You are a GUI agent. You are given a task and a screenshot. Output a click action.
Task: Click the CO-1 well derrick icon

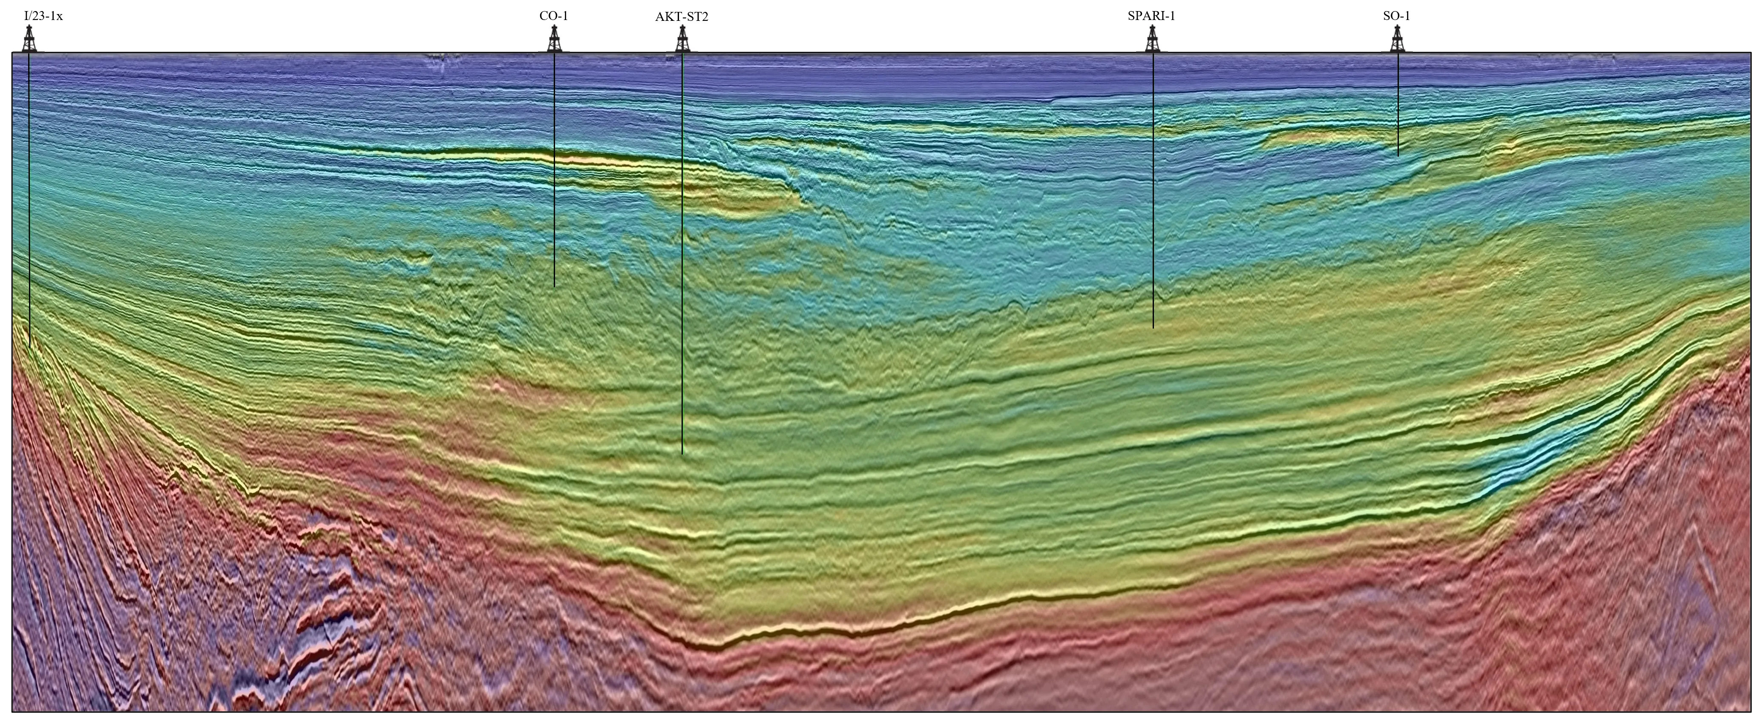click(554, 38)
